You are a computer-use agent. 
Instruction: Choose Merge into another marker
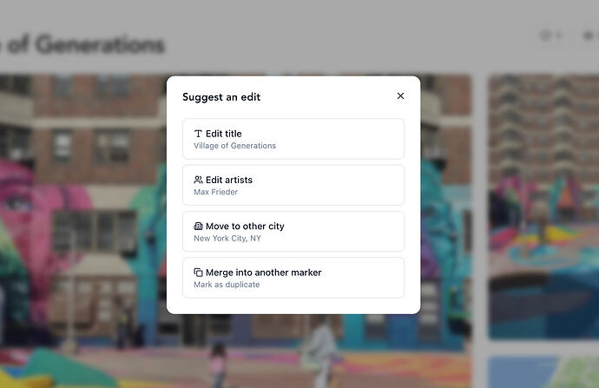(x=293, y=278)
